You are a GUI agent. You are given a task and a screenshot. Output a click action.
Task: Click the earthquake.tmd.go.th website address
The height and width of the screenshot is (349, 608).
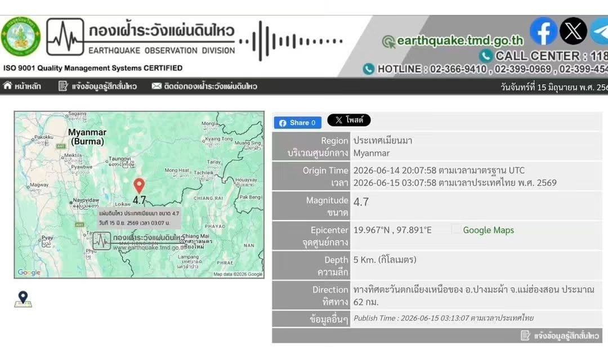(x=460, y=41)
